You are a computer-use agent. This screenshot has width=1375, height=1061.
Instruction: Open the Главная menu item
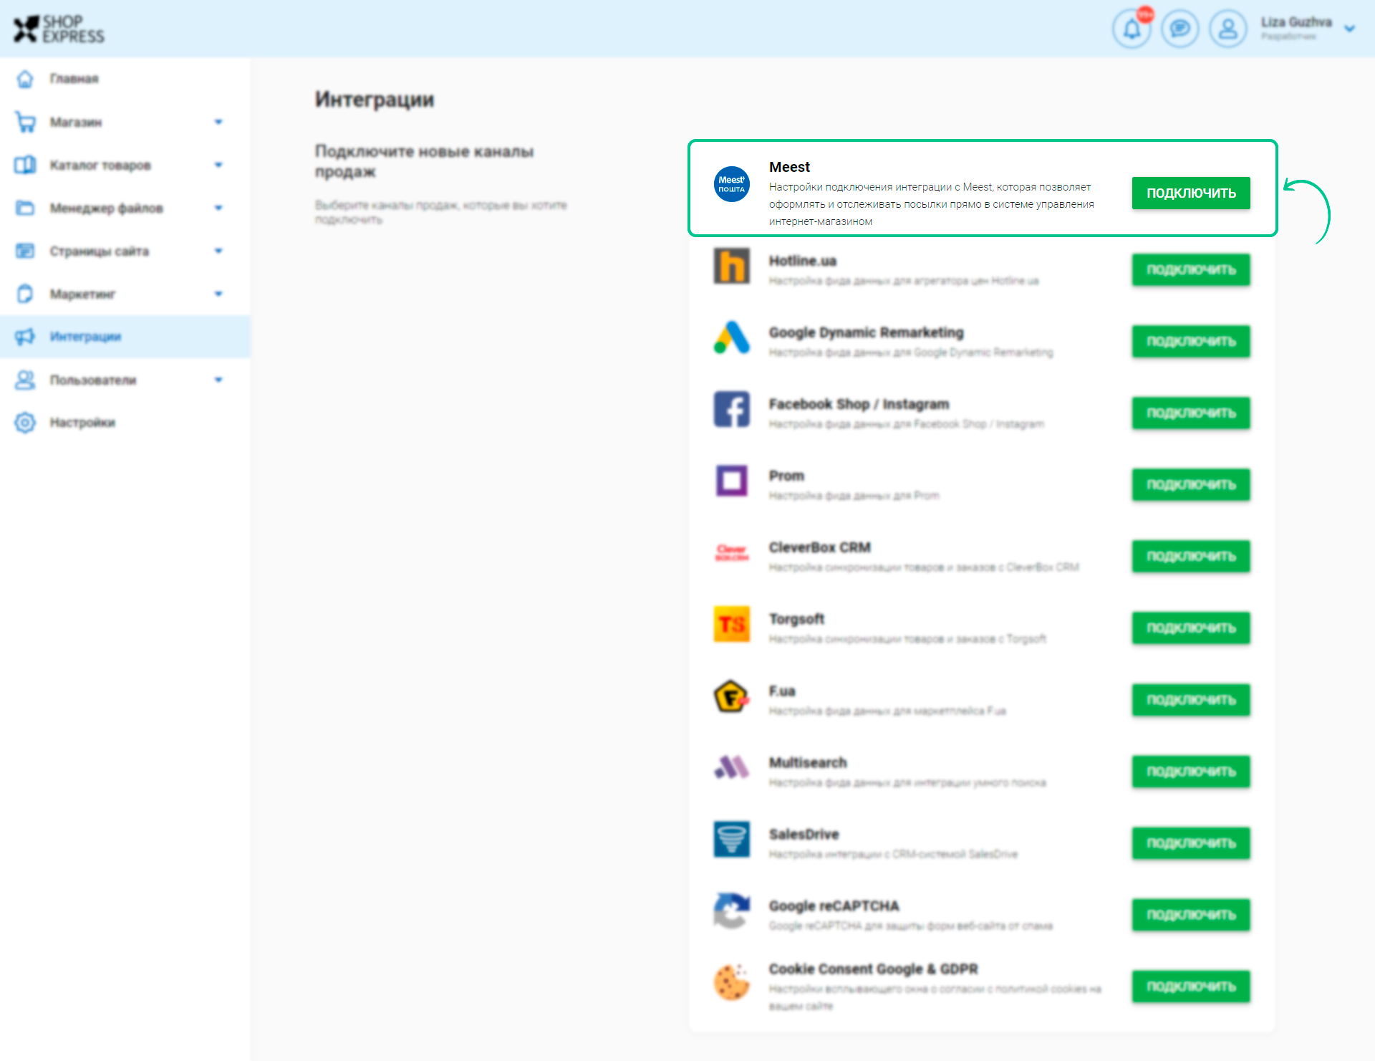coord(125,79)
